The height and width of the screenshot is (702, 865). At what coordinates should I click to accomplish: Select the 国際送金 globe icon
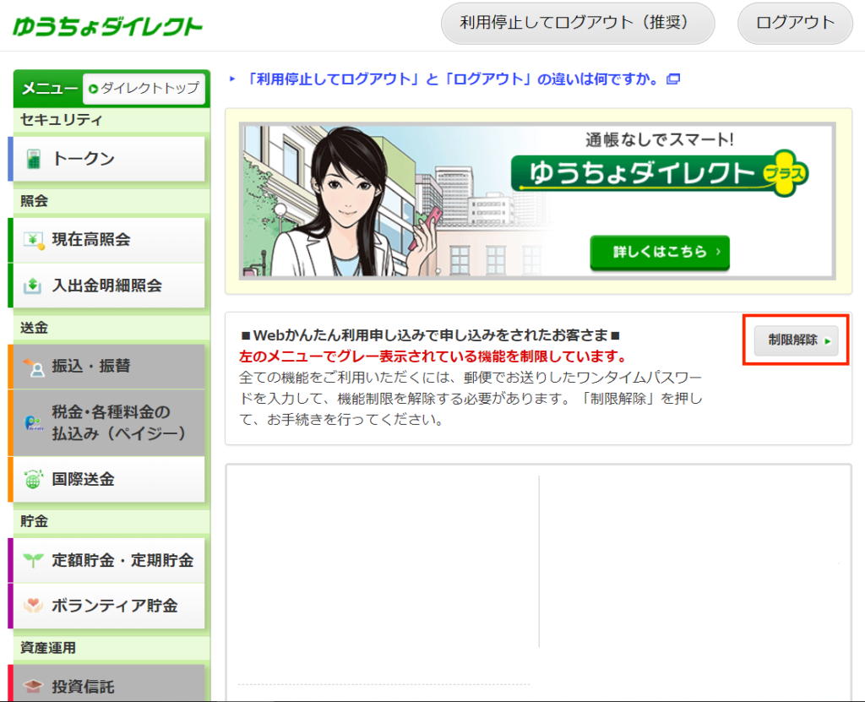point(32,479)
